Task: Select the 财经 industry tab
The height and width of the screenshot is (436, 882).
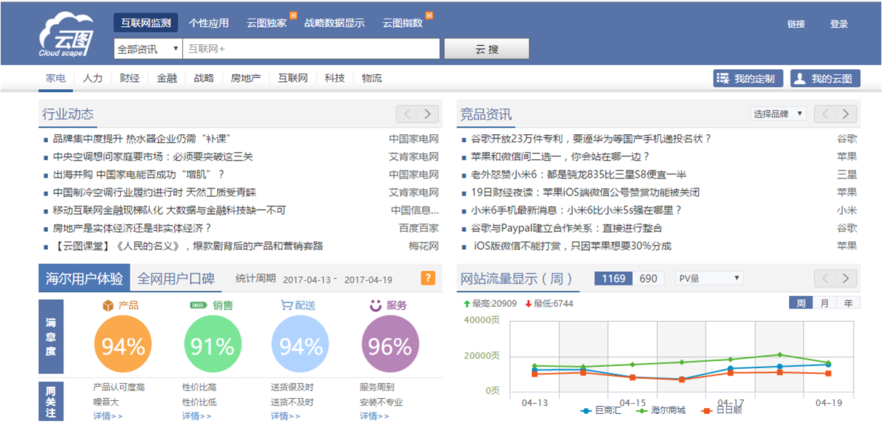Action: [130, 78]
